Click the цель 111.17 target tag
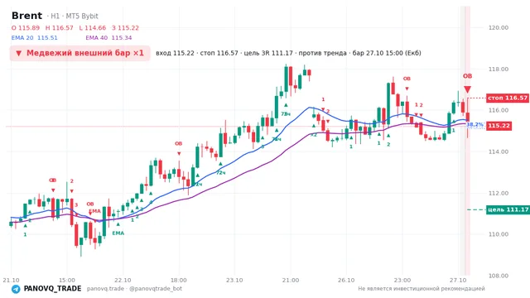This screenshot has width=530, height=298. point(508,209)
